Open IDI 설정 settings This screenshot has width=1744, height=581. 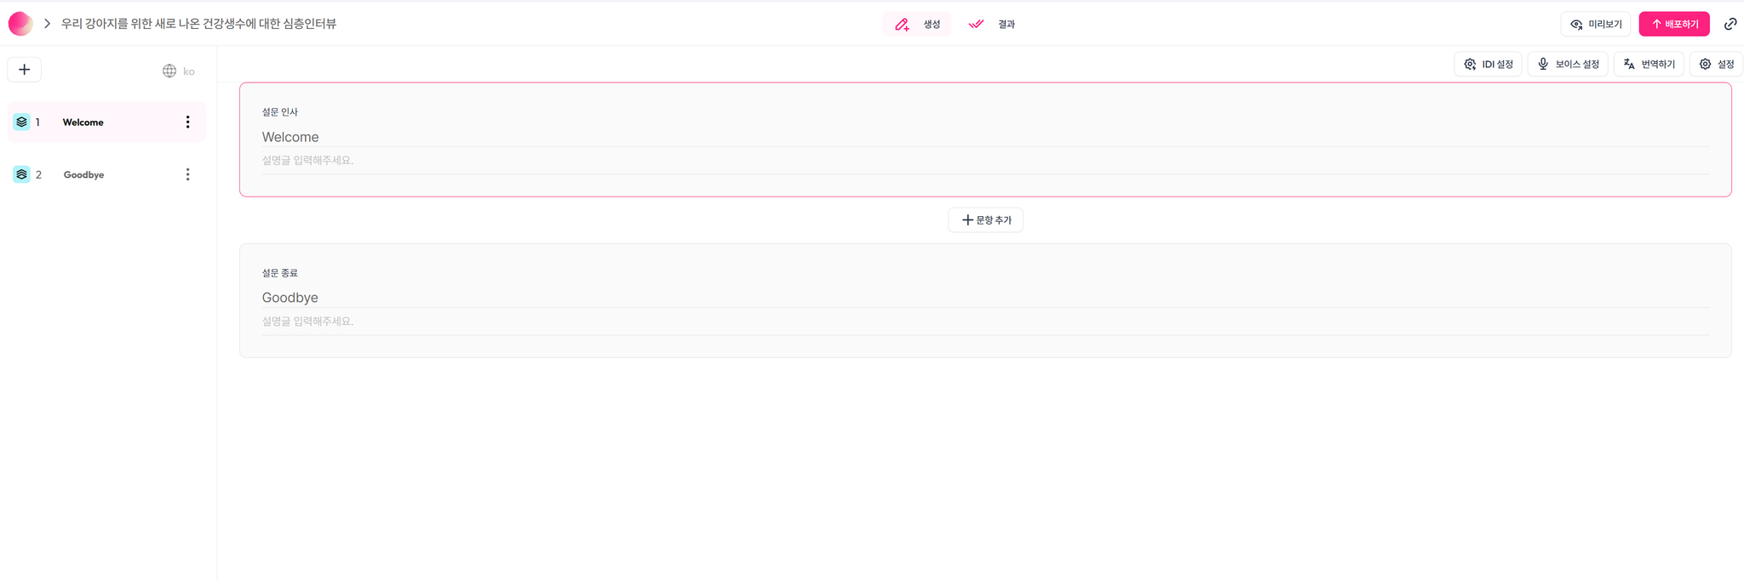1489,64
